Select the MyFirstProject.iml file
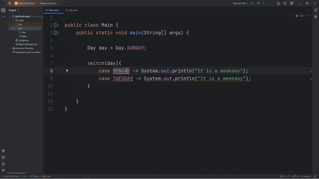Image resolution: width=319 pixels, height=179 pixels. coord(26,44)
